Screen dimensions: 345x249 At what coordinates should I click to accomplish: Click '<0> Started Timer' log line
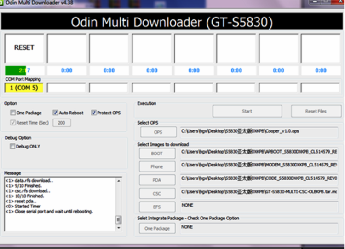pyautogui.click(x=23, y=206)
